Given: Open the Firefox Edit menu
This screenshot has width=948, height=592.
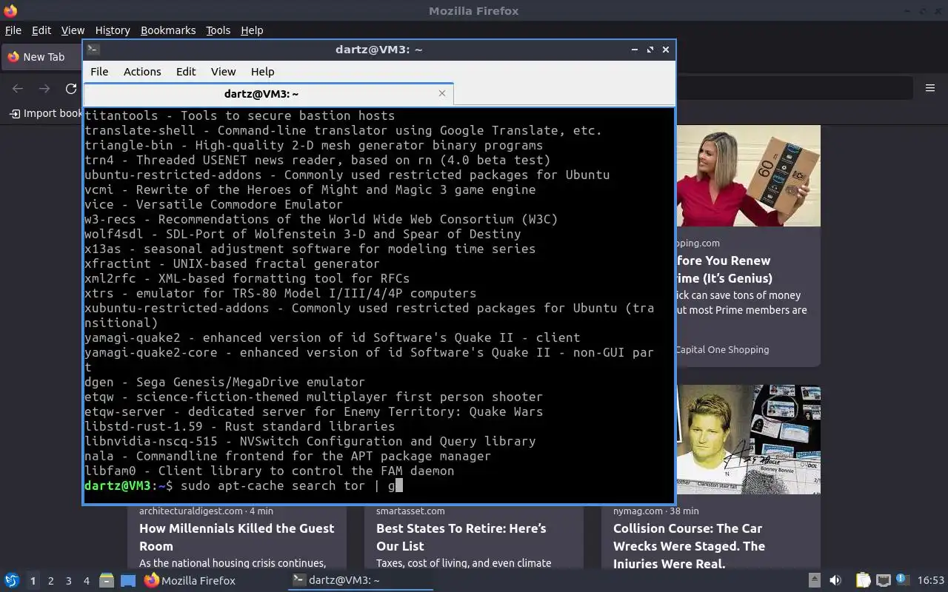Looking at the screenshot, I should coord(41,30).
